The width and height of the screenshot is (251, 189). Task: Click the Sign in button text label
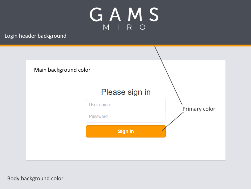126,131
